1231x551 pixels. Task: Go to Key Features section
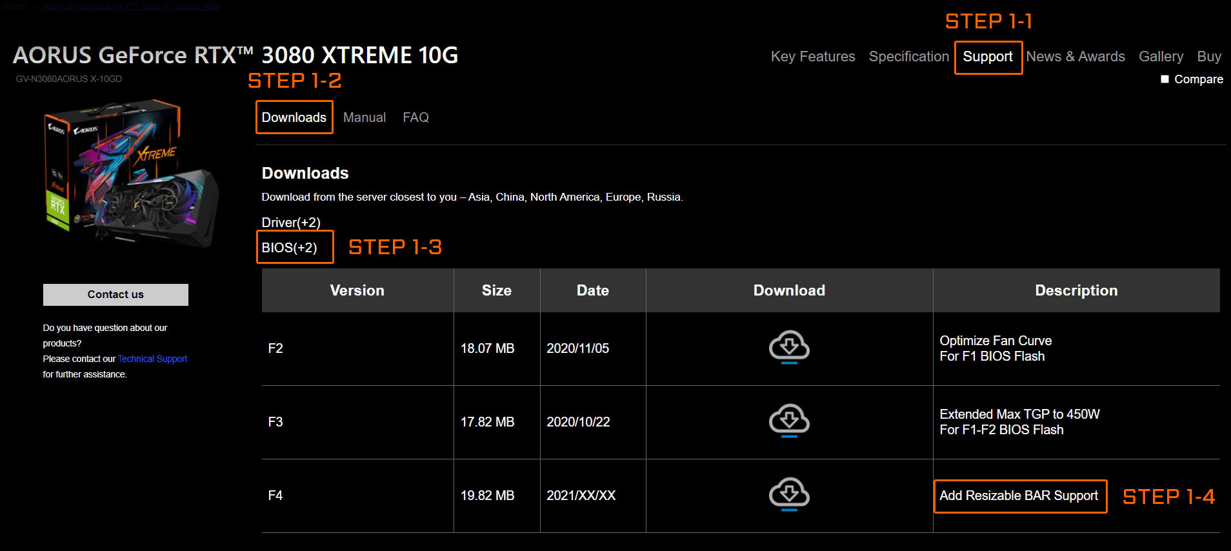[x=813, y=57]
